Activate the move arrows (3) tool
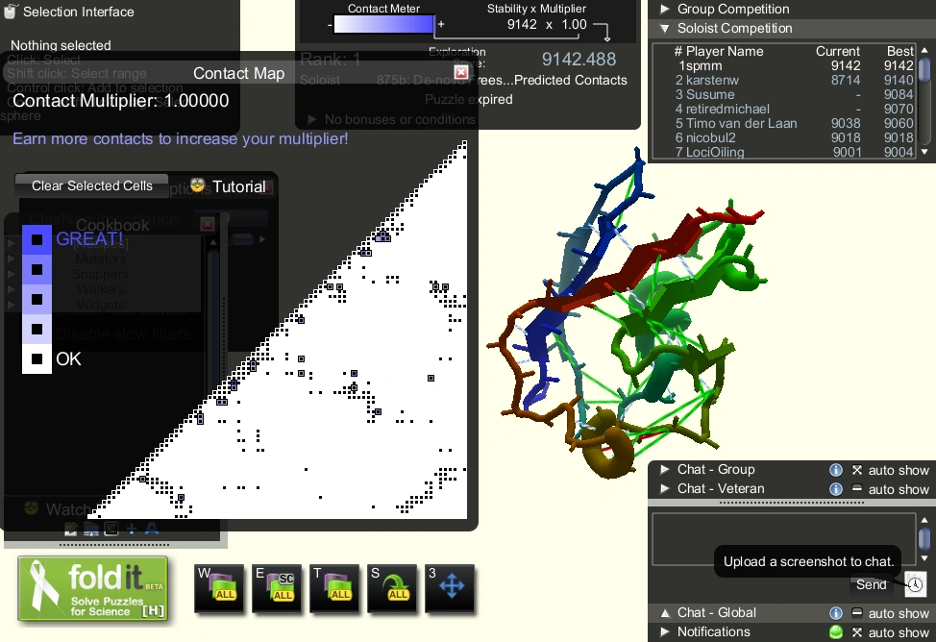This screenshot has height=642, width=936. (x=450, y=588)
